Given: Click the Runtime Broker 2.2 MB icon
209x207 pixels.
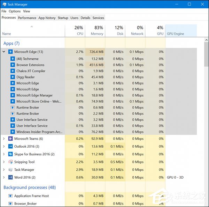Looking at the screenshot, I should click(13, 114).
